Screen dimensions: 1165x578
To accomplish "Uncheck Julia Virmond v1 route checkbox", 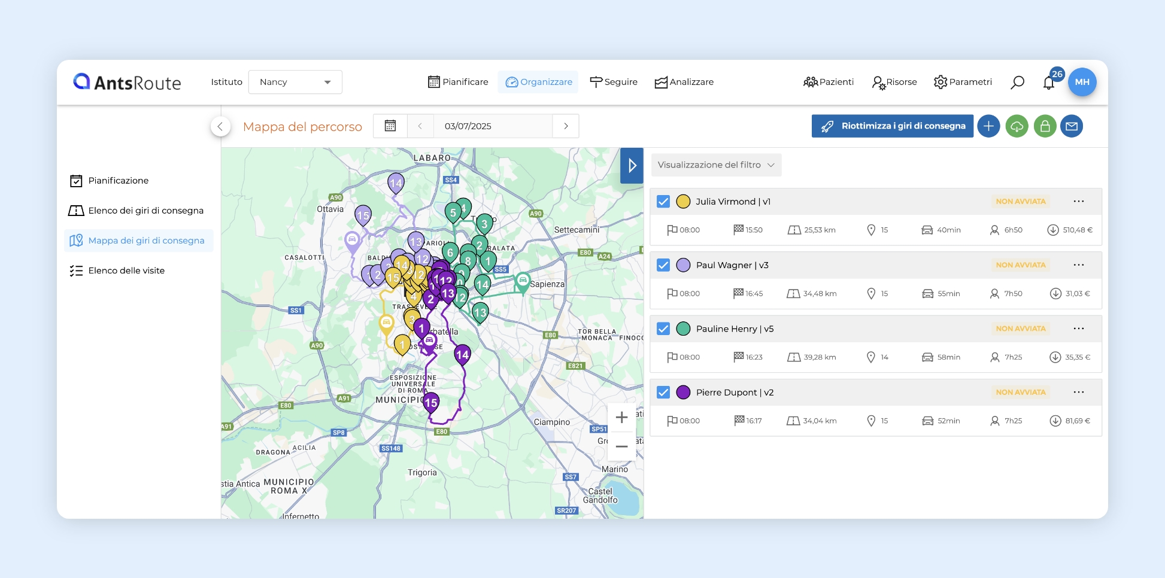I will coord(663,202).
